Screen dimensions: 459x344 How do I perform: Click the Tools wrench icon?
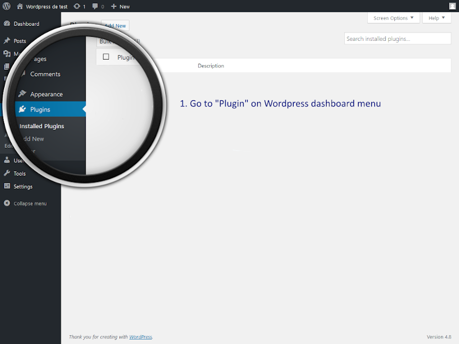(7, 173)
